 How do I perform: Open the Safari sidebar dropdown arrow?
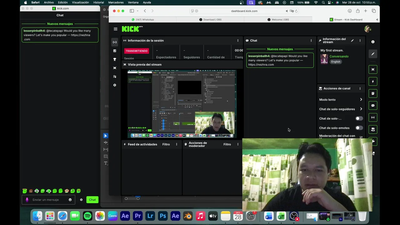point(137,11)
